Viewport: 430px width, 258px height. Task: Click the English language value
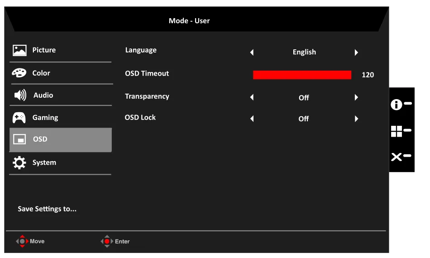click(304, 52)
